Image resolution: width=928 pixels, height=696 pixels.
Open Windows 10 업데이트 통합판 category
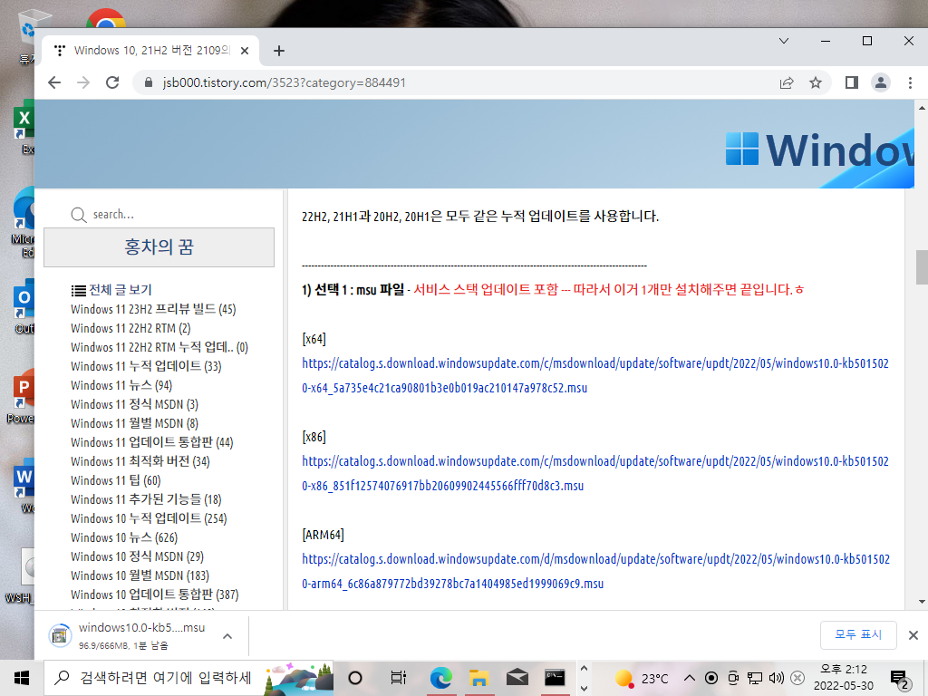pyautogui.click(x=154, y=594)
